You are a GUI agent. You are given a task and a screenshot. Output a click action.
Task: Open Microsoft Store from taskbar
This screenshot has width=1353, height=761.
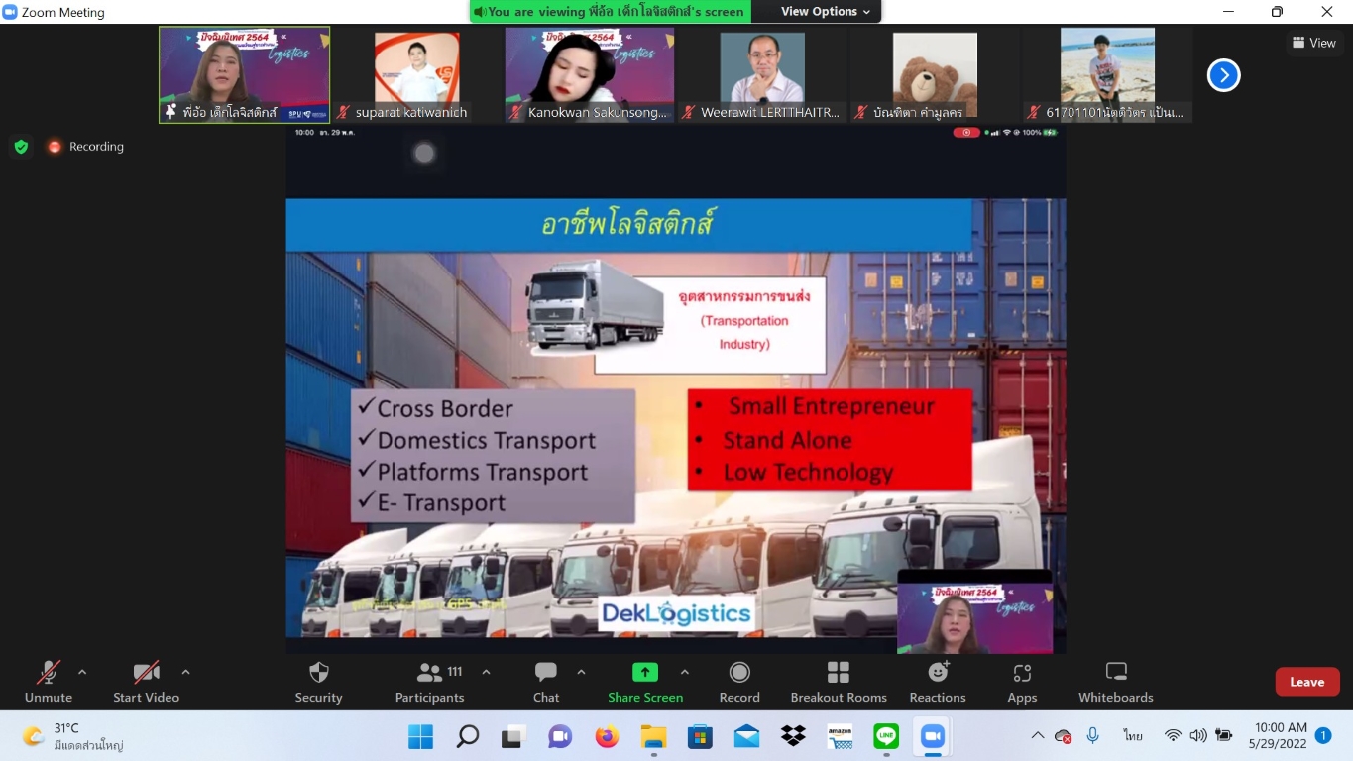pos(700,736)
